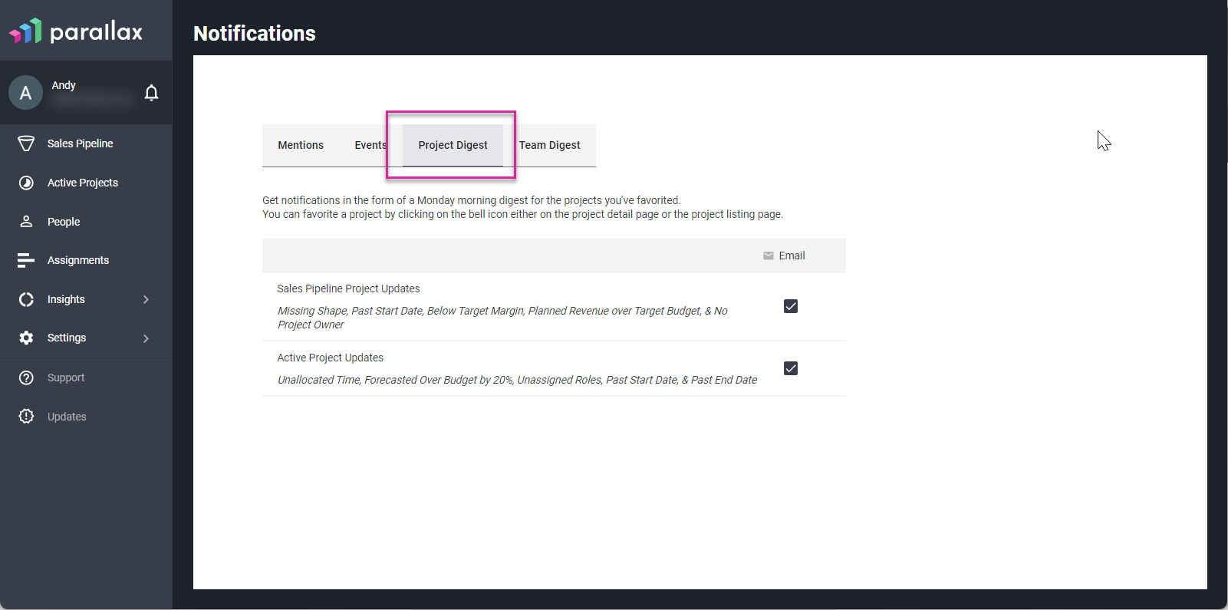This screenshot has height=610, width=1228.
Task: Click the Email column header
Action: pyautogui.click(x=784, y=256)
